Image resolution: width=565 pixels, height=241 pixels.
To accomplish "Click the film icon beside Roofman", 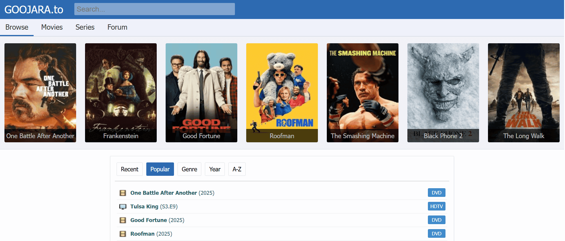I will click(123, 234).
